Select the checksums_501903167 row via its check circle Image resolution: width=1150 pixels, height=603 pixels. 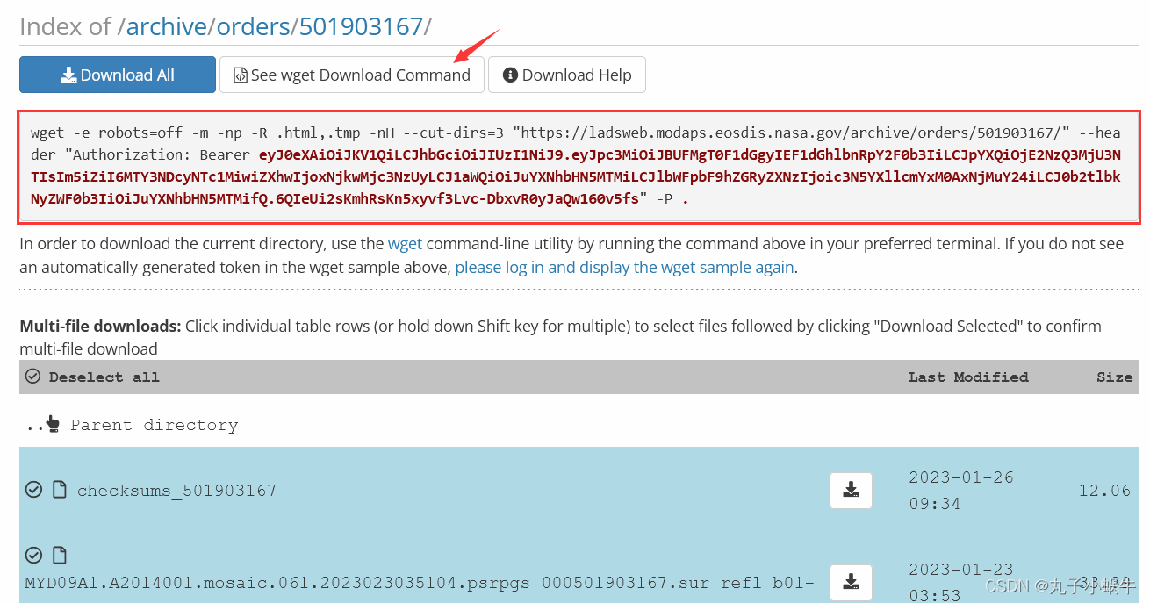(x=32, y=490)
